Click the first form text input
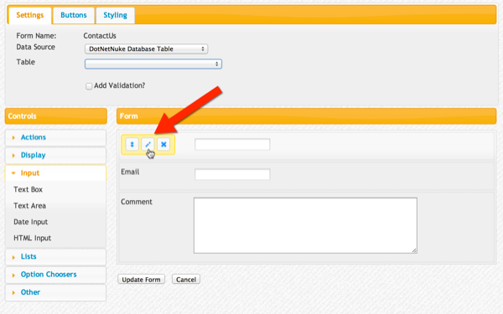The image size is (503, 314). tap(232, 145)
